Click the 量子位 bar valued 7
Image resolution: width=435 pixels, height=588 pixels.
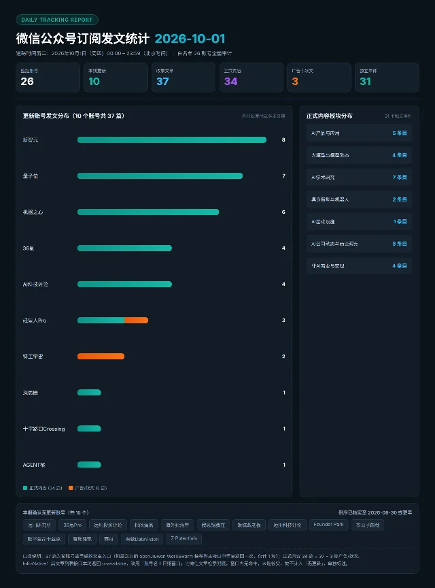click(160, 176)
